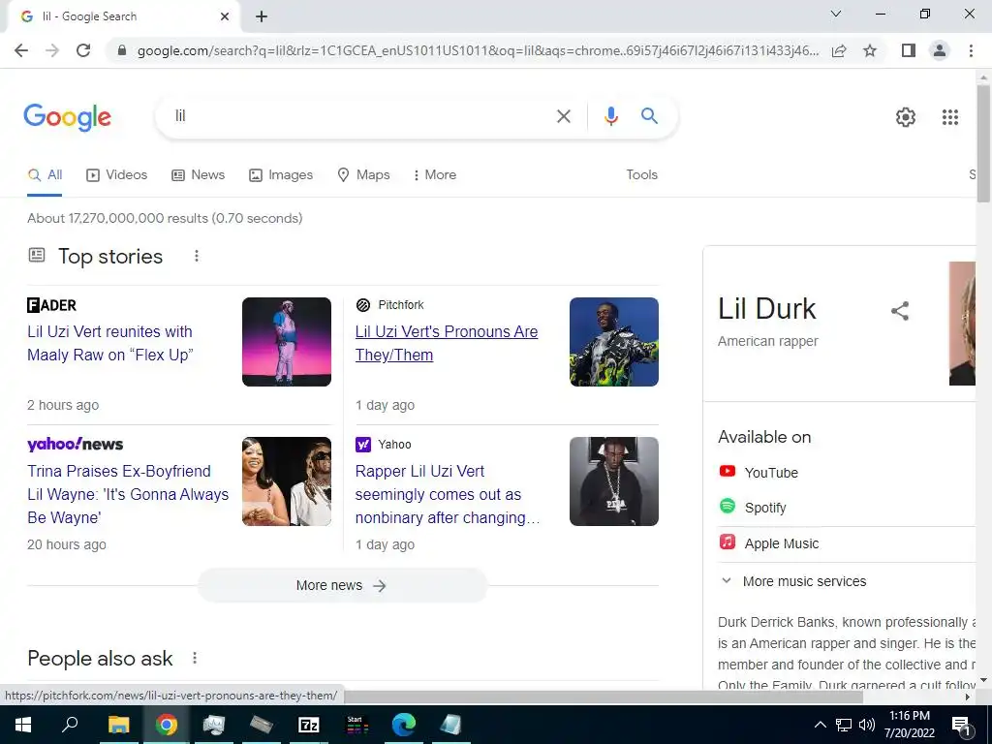Click the horizontal scrollbar right arrow
The width and height of the screenshot is (992, 744).
pyautogui.click(x=968, y=697)
